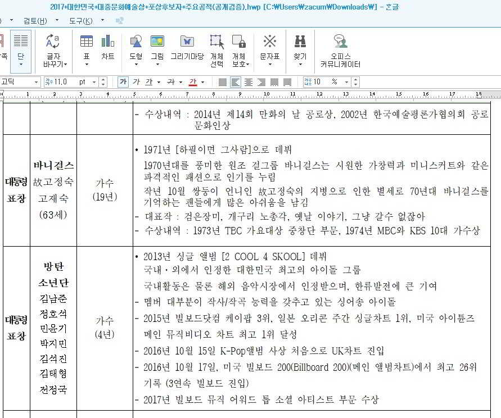Image resolution: width=501 pixels, height=418 pixels.
Task: Open the font color dropdown arrow
Action: click(x=204, y=82)
